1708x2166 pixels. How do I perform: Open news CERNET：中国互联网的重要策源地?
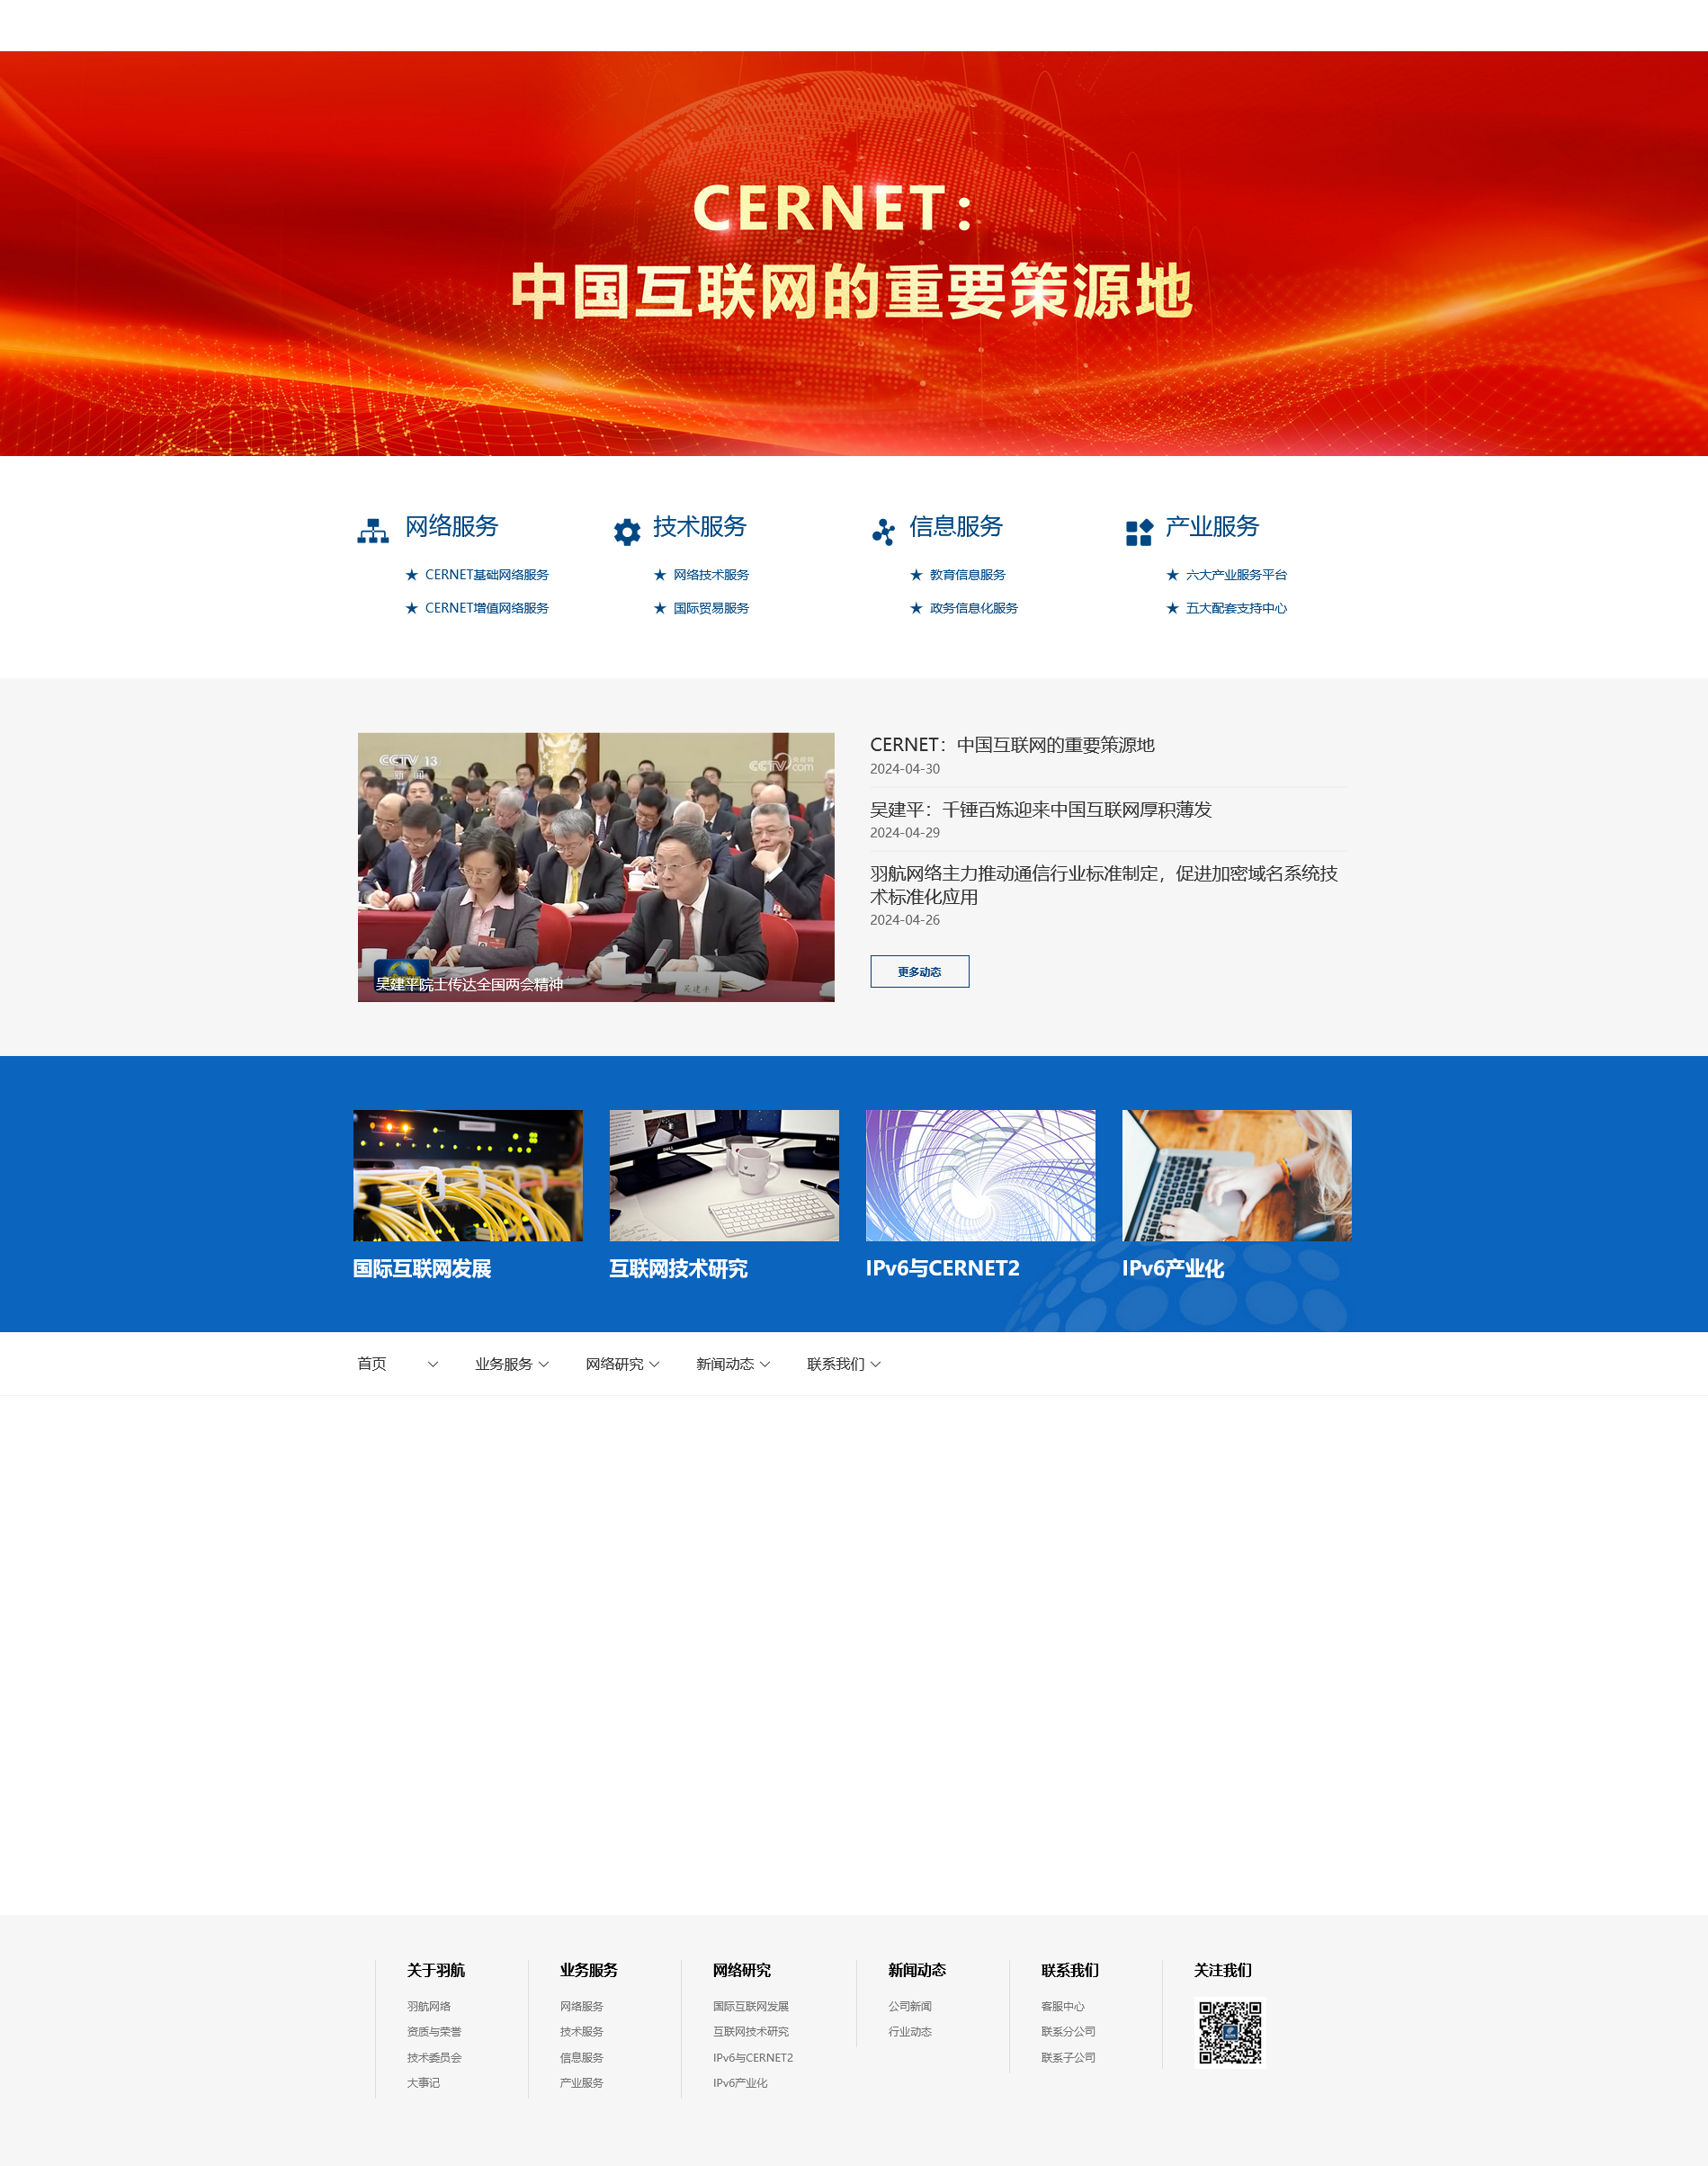coord(1012,745)
